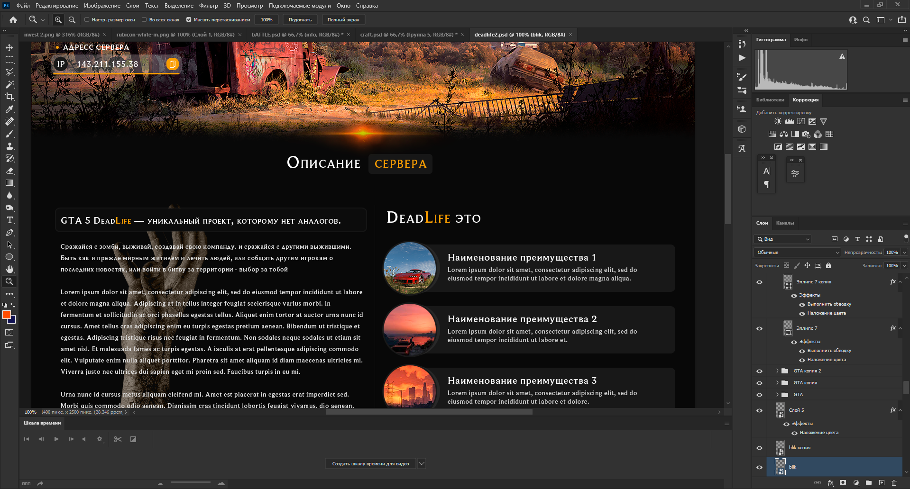This screenshot has width=910, height=489.
Task: Open the Фильтр menu
Action: coord(209,6)
